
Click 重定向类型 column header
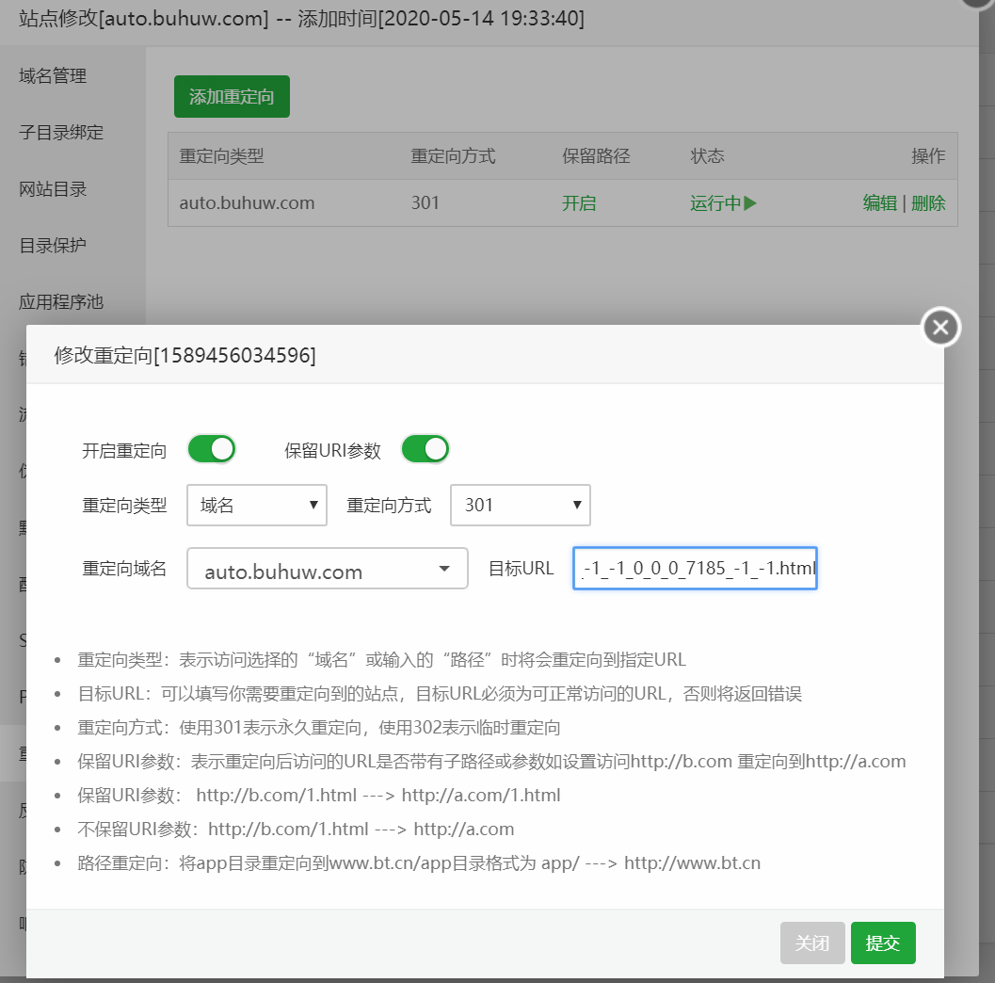pos(221,156)
